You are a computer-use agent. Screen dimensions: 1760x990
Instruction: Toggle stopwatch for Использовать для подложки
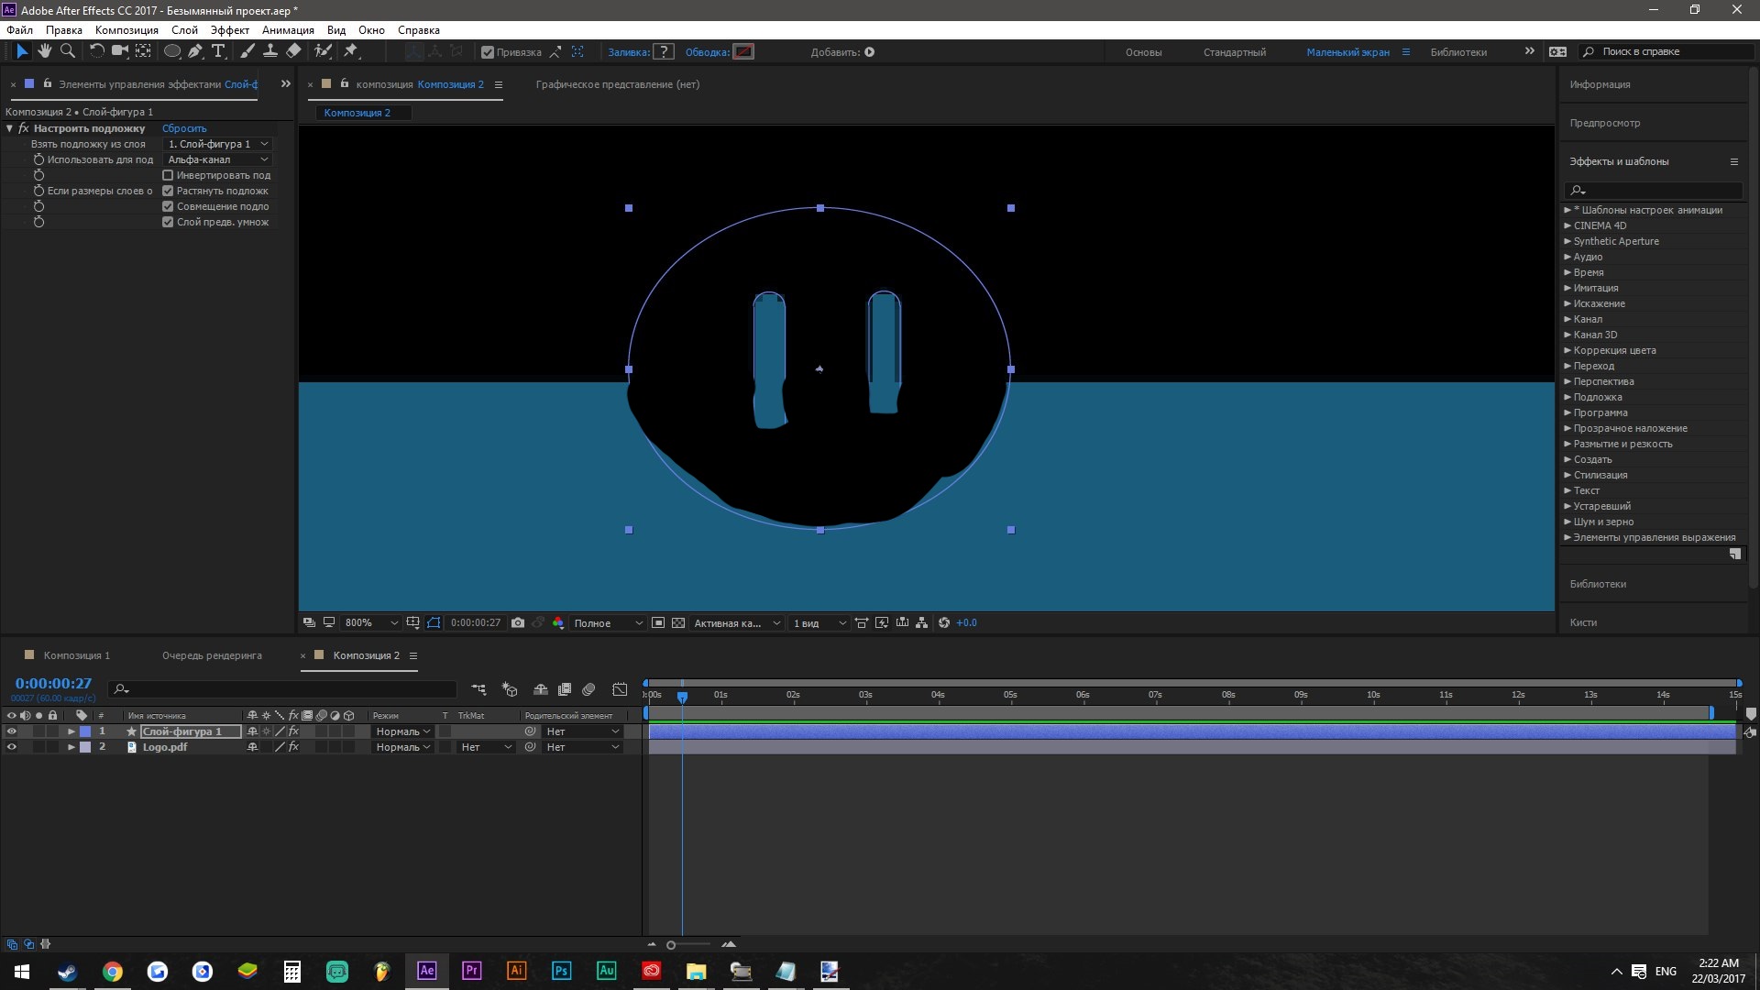tap(38, 159)
